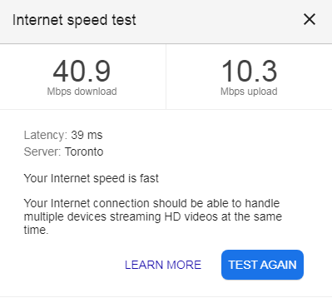Select the Mbps download label
Viewport: 332px width, 308px height.
point(82,92)
